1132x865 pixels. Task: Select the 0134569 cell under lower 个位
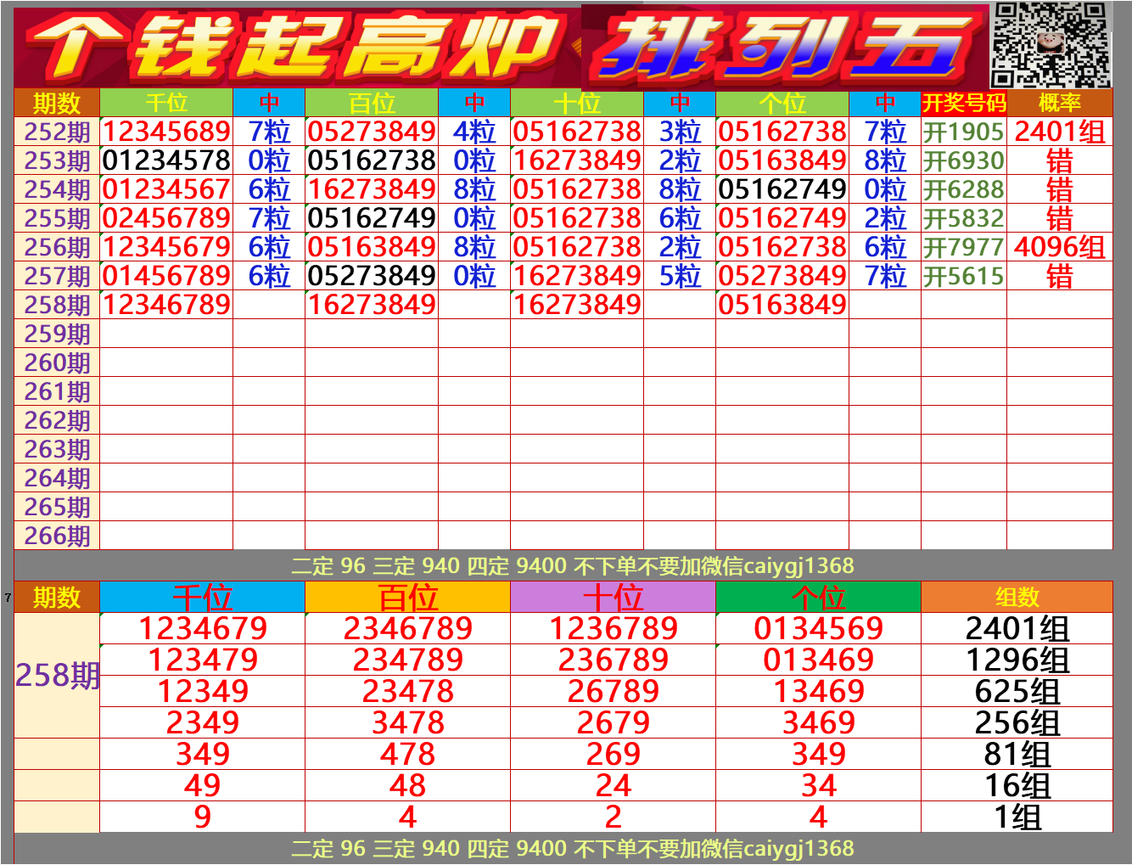[x=818, y=629]
